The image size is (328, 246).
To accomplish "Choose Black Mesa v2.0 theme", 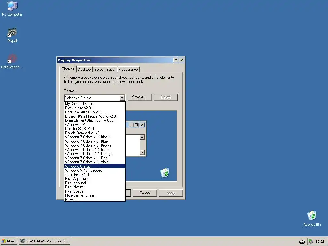I will point(95,108).
